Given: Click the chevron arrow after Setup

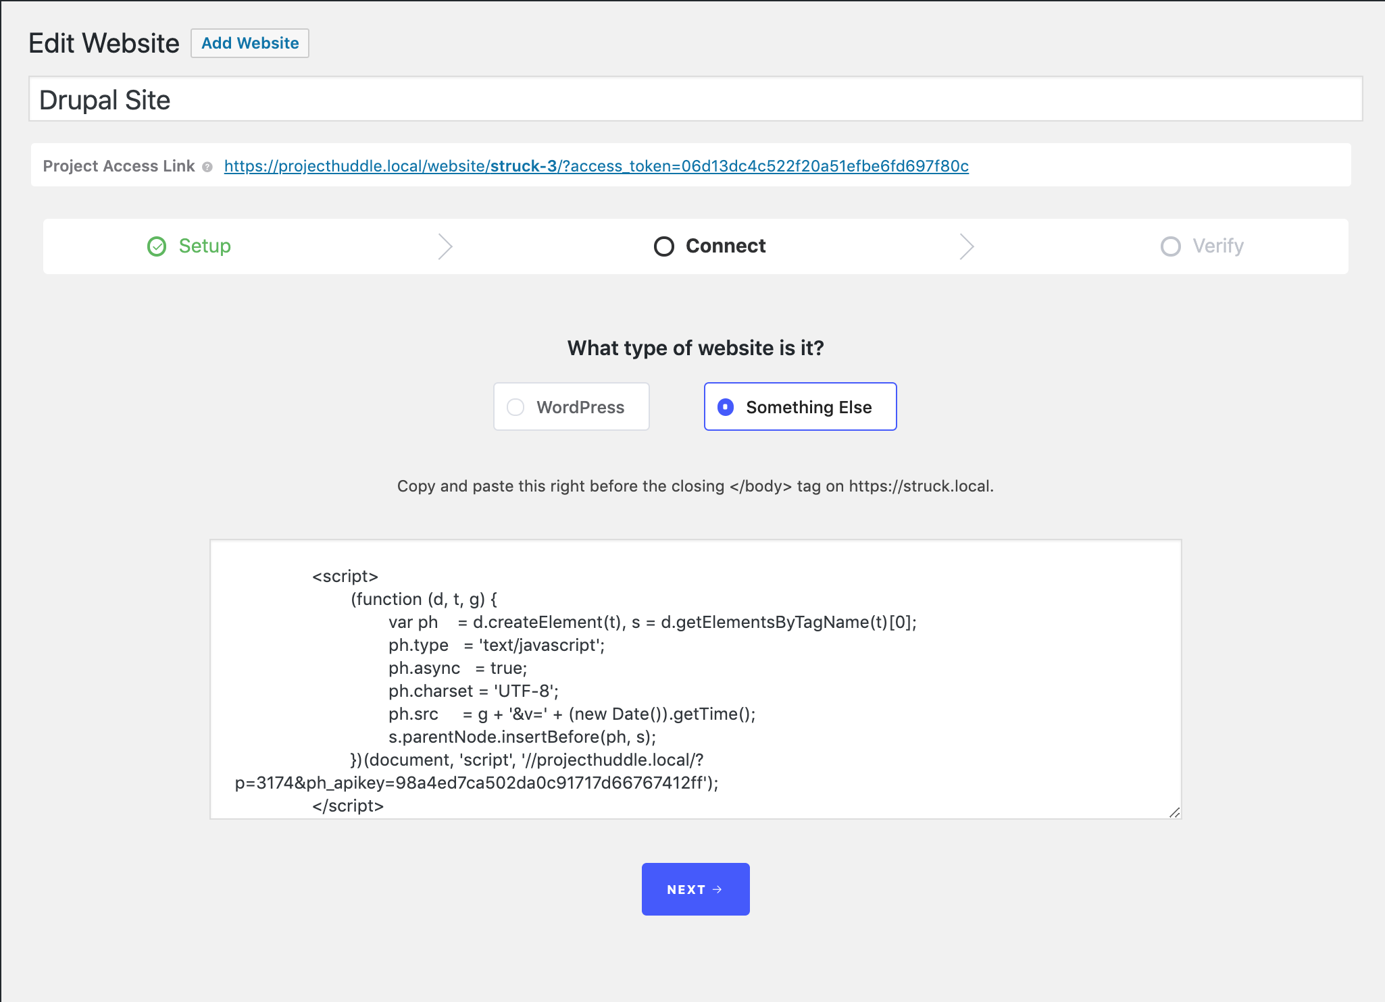Looking at the screenshot, I should pos(445,246).
